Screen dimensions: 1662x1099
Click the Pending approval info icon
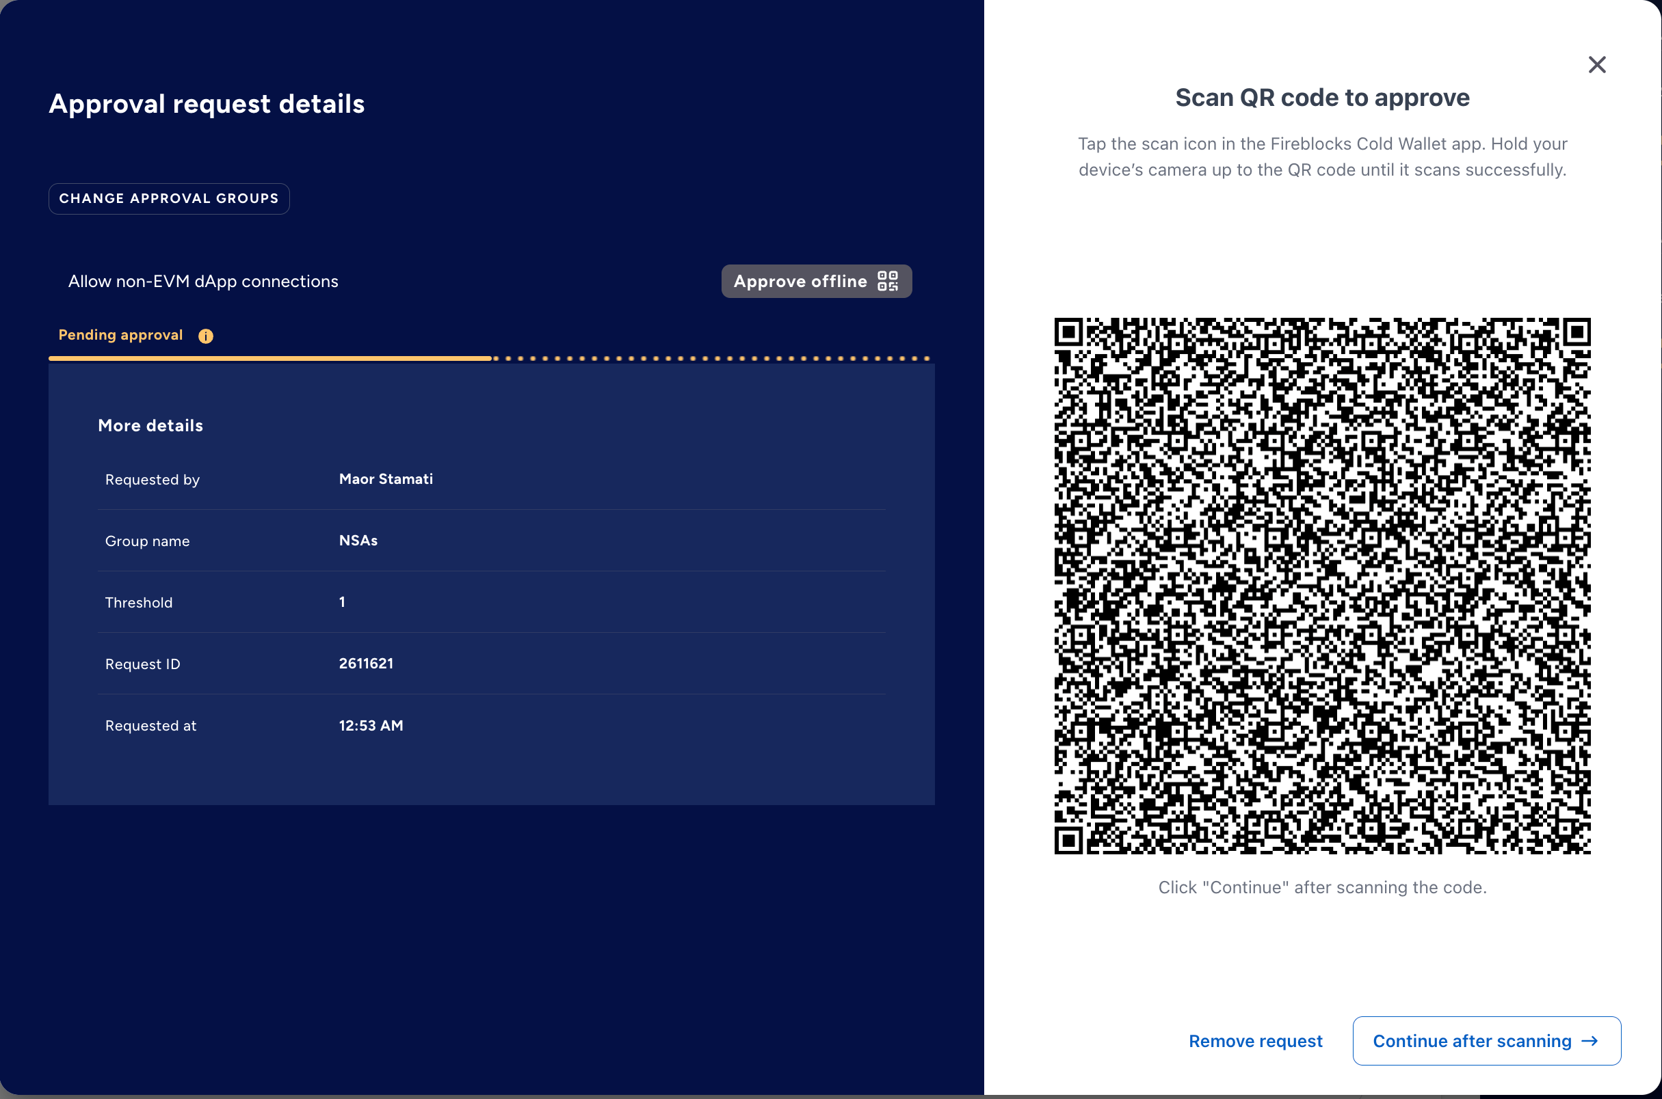click(205, 336)
